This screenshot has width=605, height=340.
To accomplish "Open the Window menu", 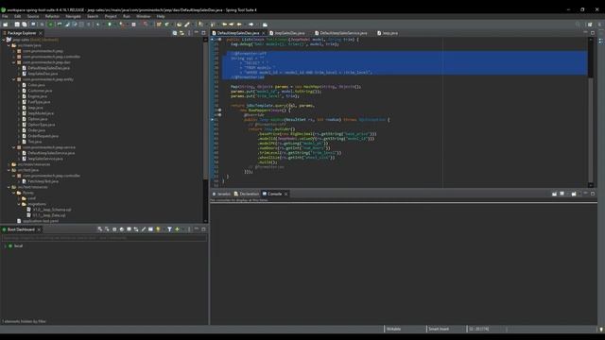I will (143, 17).
